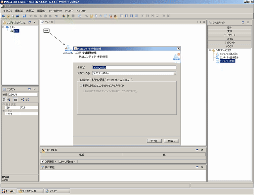This screenshot has width=254, height=195.
Task: Click the 名前(N) input field
Action: click(134, 67)
